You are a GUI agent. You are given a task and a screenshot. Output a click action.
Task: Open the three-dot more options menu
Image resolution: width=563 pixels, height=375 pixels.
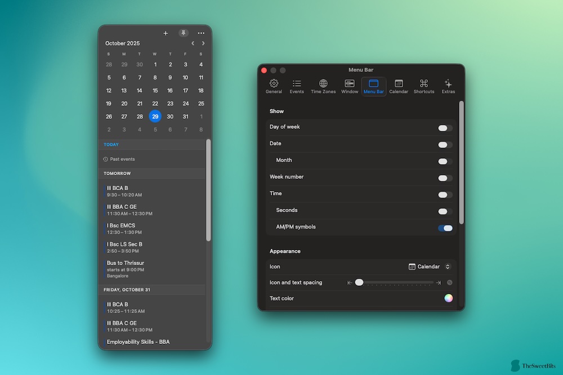(201, 33)
